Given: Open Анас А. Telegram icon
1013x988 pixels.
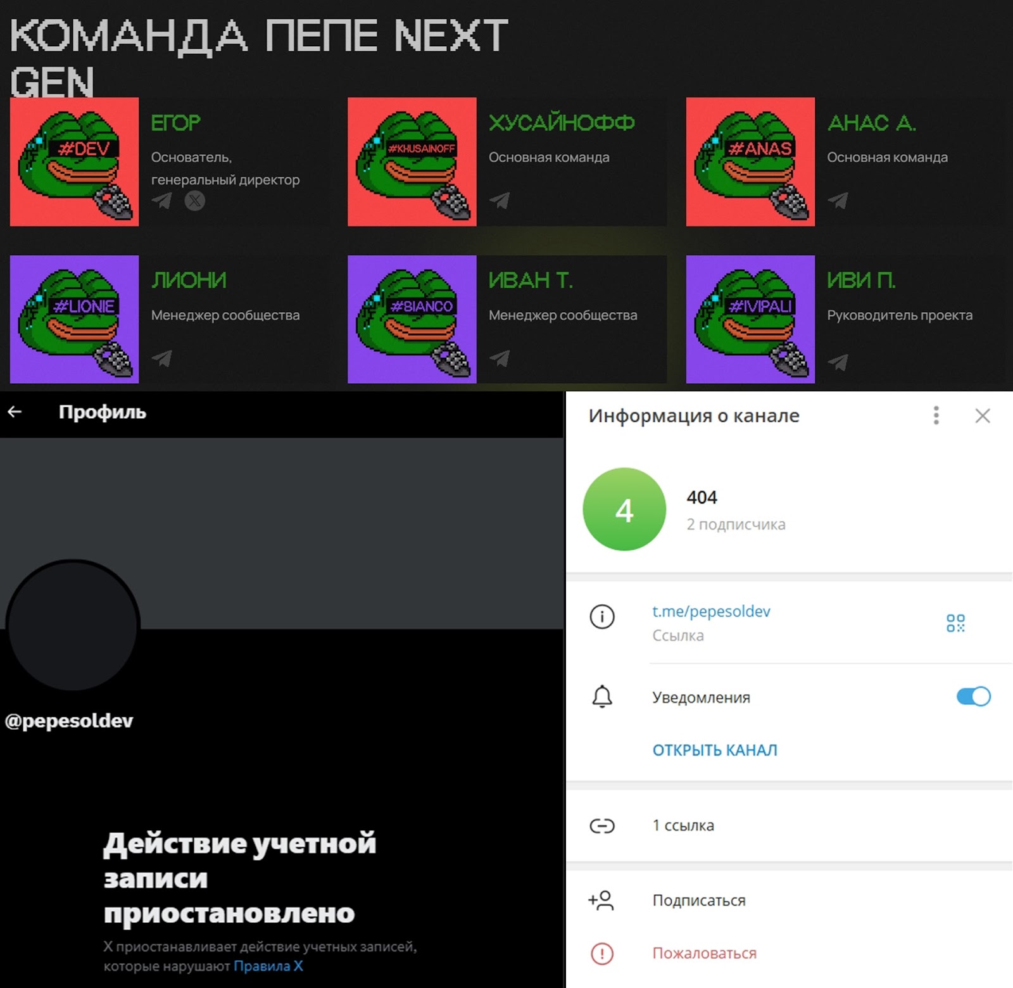Looking at the screenshot, I should point(838,201).
